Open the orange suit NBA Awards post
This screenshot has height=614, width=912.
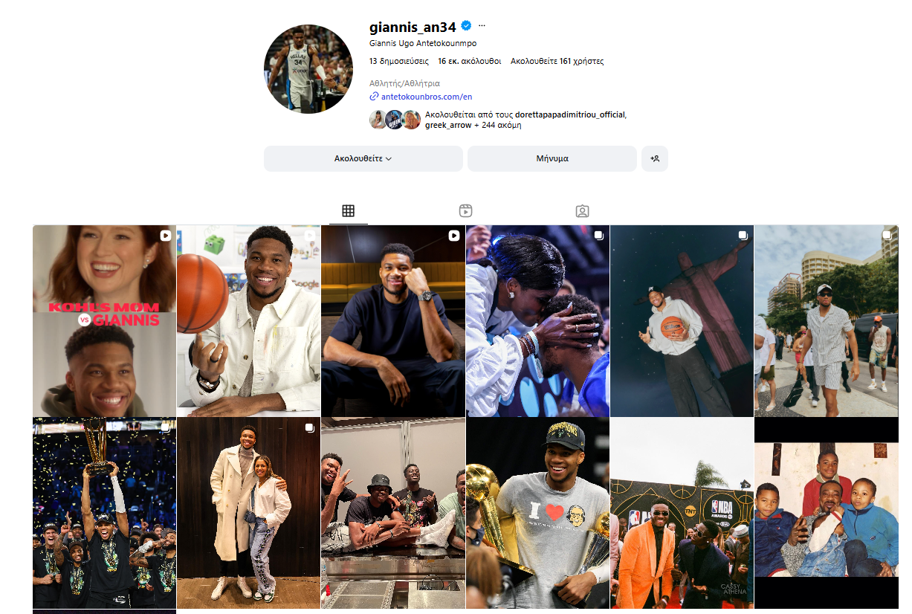[682, 513]
